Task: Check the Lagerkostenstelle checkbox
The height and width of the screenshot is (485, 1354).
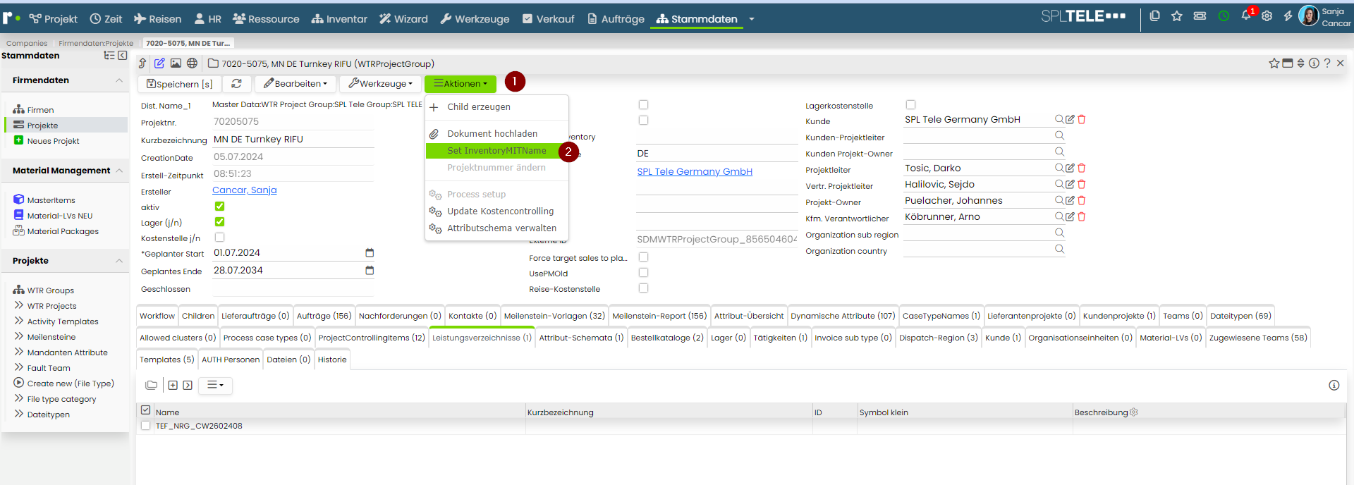Action: tap(910, 105)
